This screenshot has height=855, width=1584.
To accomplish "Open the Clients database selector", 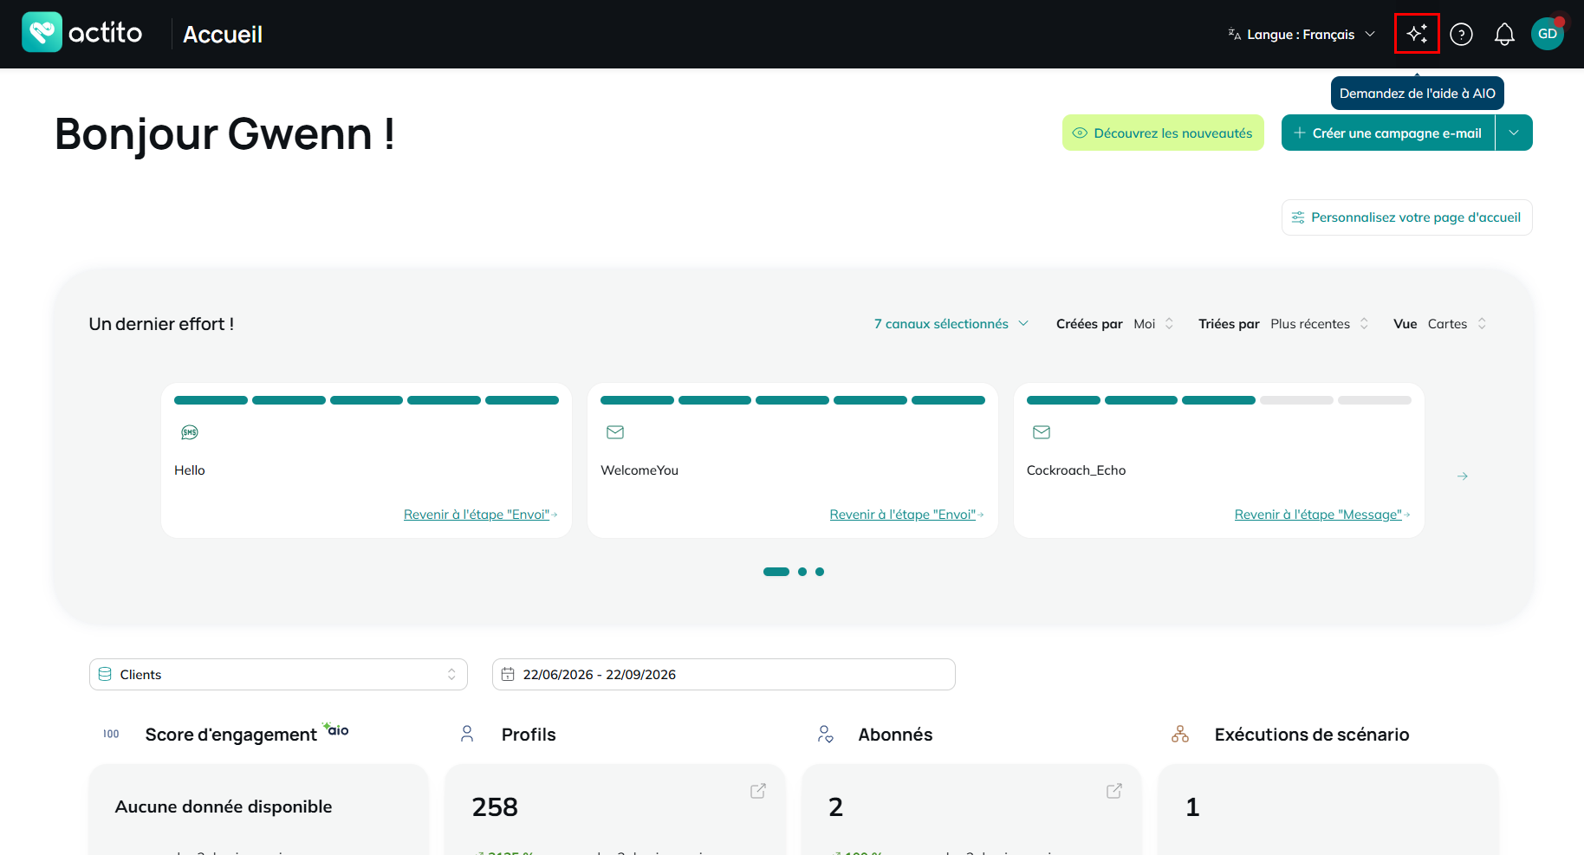I will 278,674.
